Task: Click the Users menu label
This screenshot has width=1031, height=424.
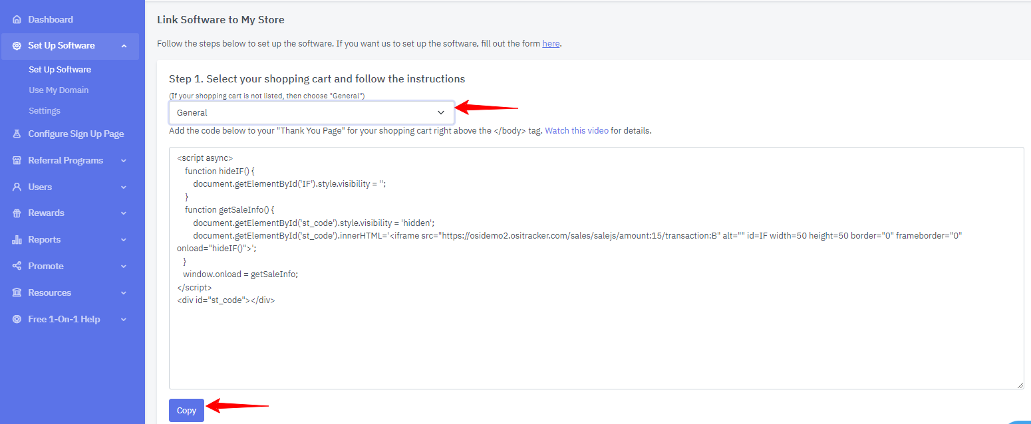Action: pos(40,187)
